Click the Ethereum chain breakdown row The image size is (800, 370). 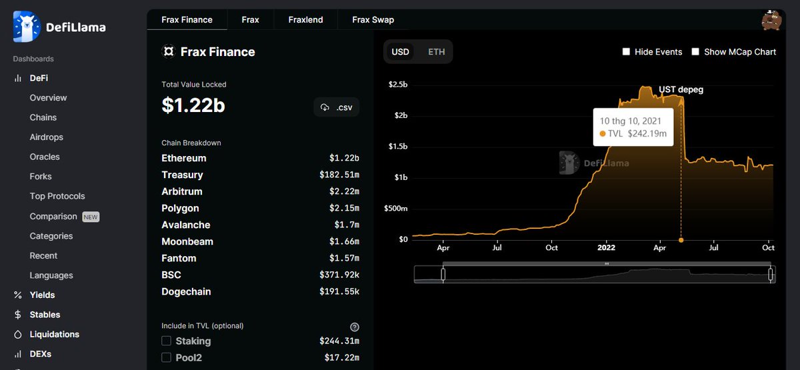coord(260,158)
